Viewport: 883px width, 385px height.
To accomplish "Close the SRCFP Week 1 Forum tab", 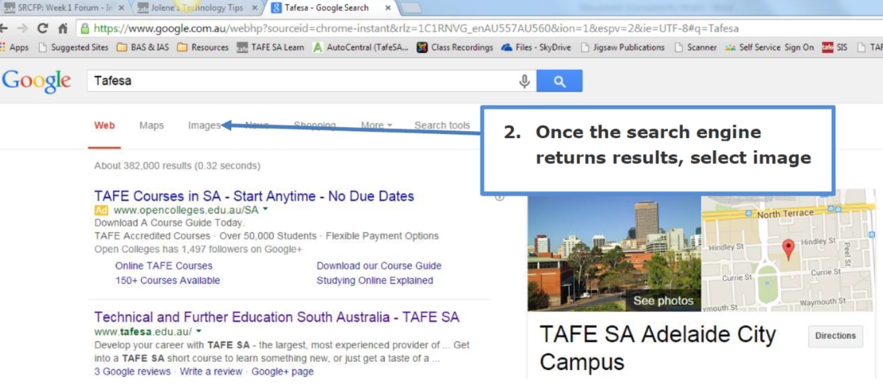I will point(121,8).
